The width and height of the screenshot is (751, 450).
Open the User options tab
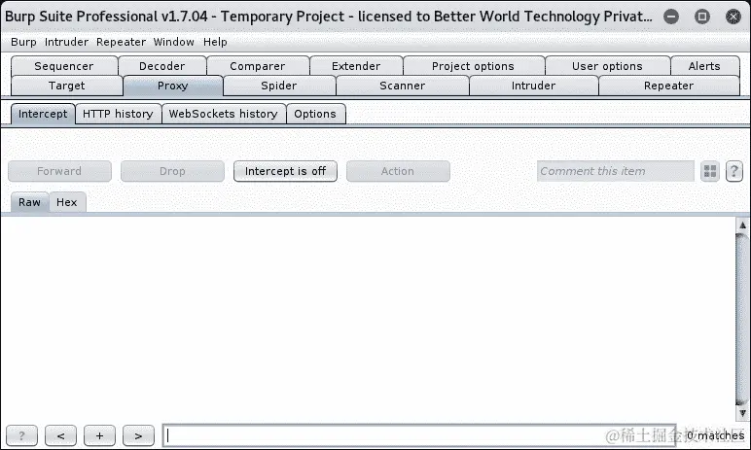607,66
